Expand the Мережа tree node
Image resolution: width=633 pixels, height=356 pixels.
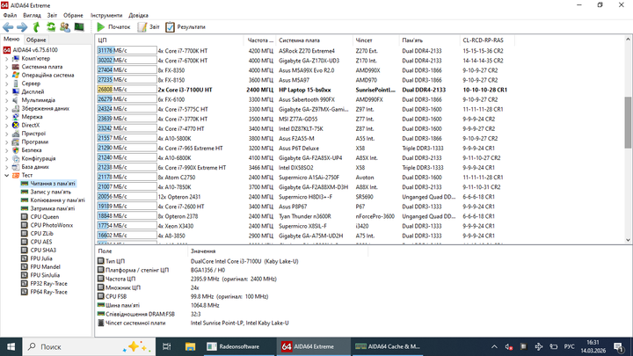[6, 117]
